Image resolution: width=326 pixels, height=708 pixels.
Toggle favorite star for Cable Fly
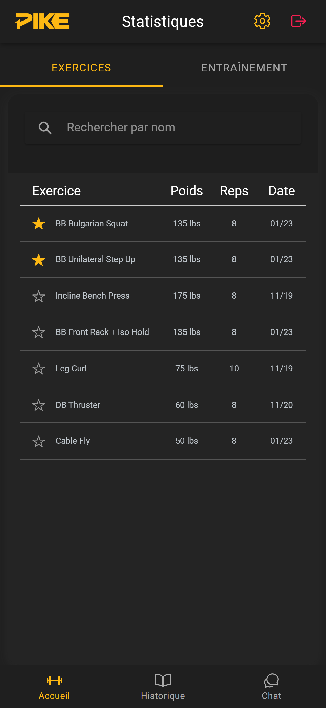point(39,441)
